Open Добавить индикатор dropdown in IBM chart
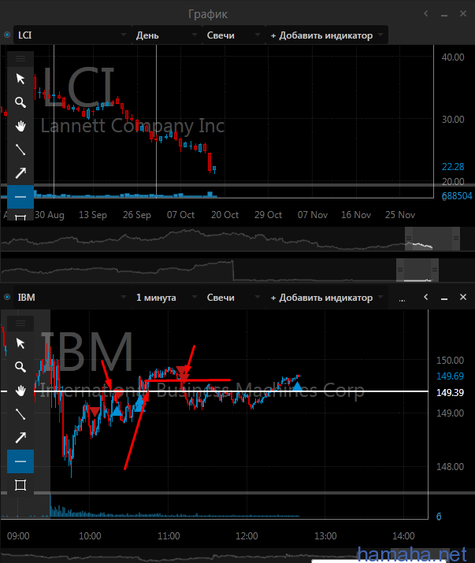This screenshot has width=475, height=563. pyautogui.click(x=327, y=298)
